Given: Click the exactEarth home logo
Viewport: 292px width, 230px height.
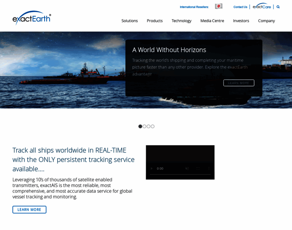Looking at the screenshot, I should (32, 18).
